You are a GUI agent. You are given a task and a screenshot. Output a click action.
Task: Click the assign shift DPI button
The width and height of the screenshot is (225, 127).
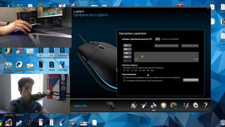point(190,46)
